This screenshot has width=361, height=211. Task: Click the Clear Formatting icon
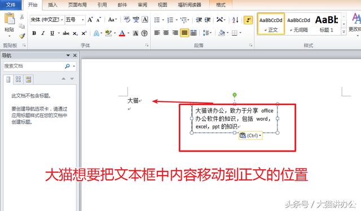[127, 20]
